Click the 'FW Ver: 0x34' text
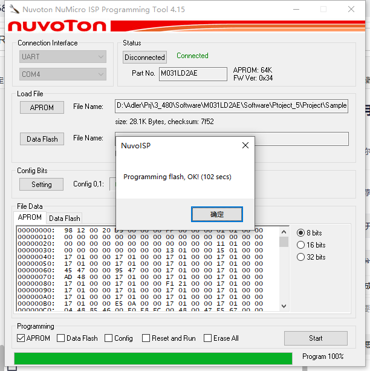Image resolution: width=370 pixels, height=371 pixels. pos(253,78)
